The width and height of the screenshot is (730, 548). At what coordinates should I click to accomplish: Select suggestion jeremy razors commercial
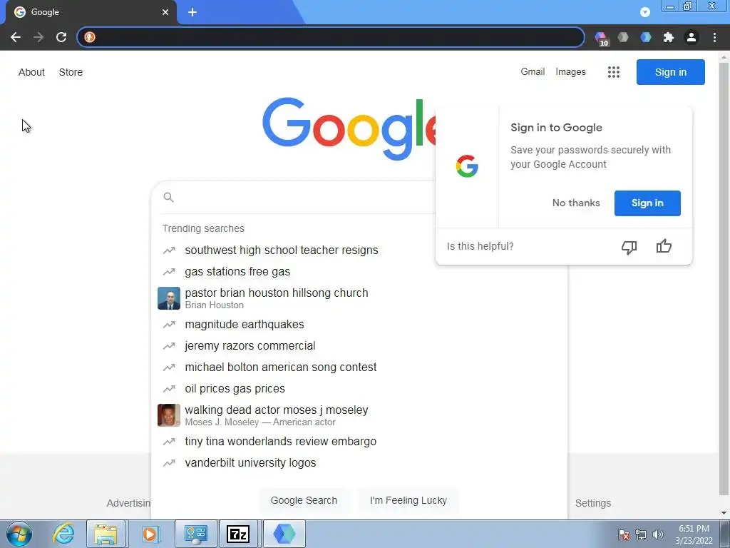359,346
